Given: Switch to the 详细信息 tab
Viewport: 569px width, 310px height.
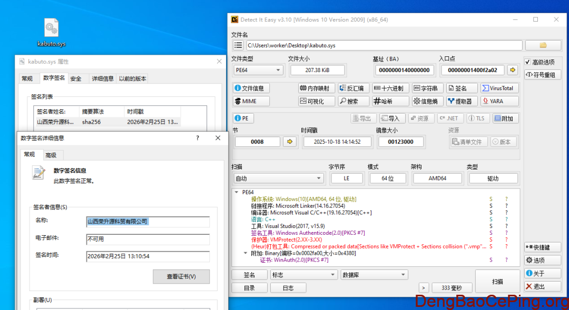Looking at the screenshot, I should point(102,78).
